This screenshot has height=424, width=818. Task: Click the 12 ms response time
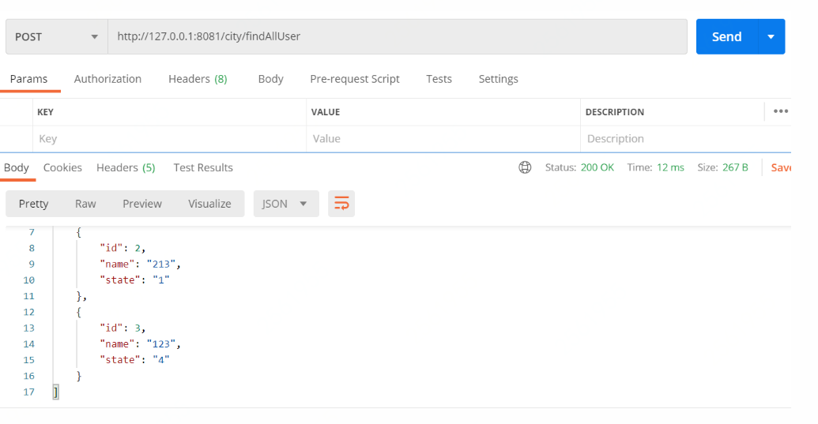coord(670,167)
